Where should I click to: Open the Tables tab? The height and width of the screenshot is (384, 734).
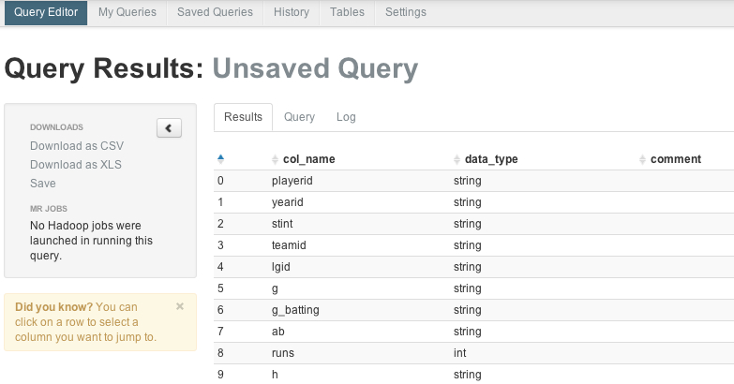347,12
